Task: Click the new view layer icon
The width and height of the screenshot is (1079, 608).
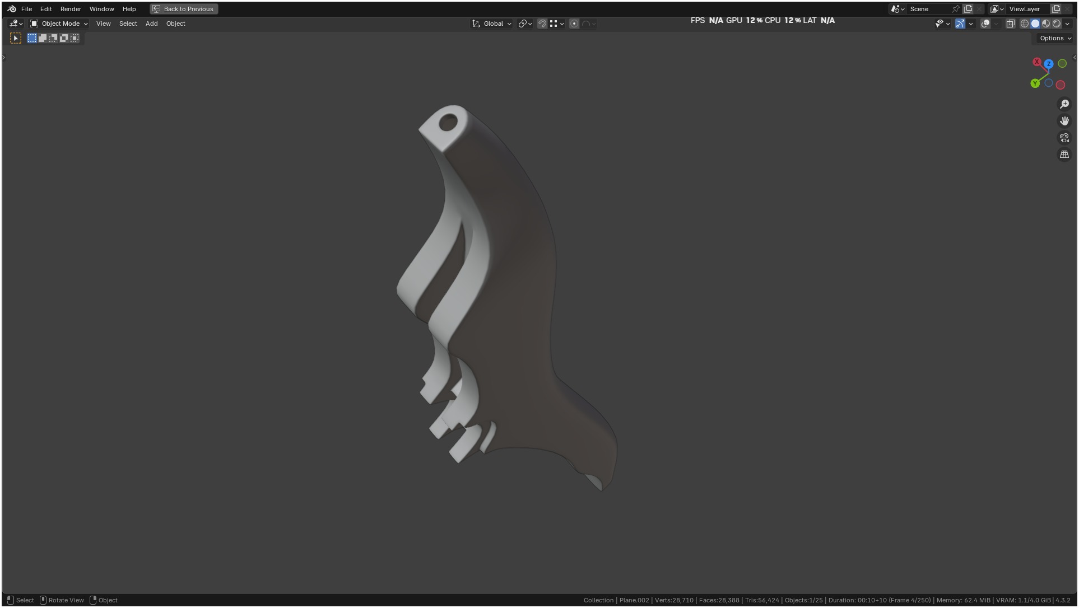Action: click(x=1056, y=9)
